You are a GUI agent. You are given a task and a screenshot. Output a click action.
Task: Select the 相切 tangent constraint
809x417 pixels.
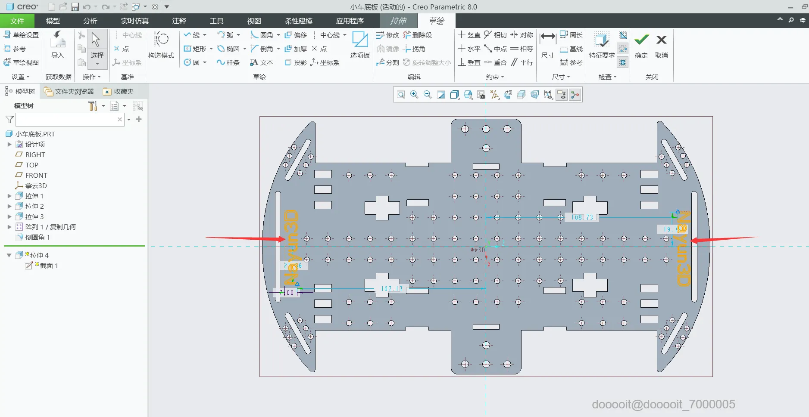[495, 35]
